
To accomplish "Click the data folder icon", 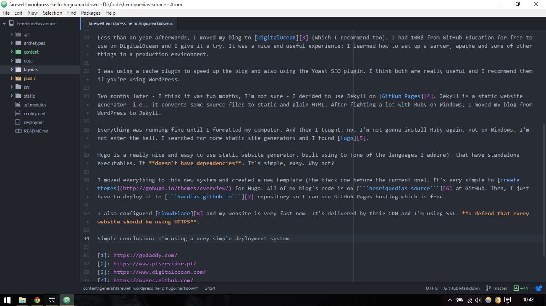I will pyautogui.click(x=18, y=61).
